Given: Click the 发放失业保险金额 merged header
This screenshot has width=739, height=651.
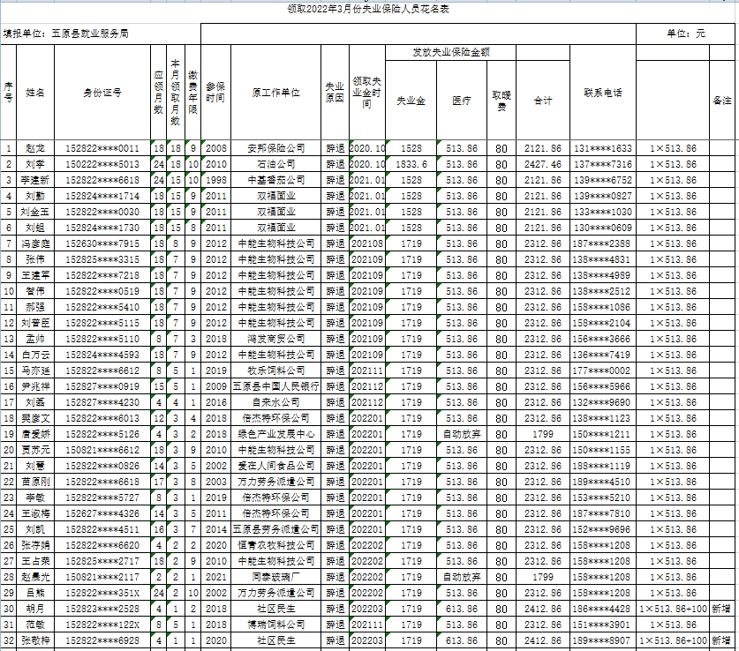Looking at the screenshot, I should click(451, 53).
